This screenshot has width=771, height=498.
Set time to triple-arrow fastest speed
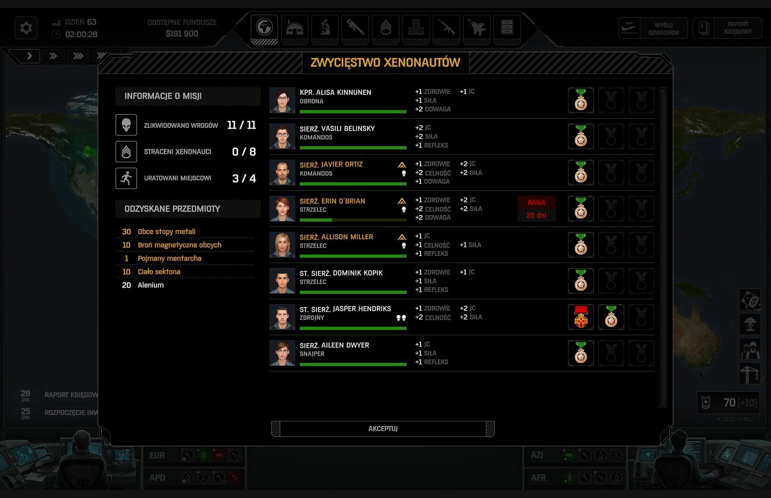coord(78,56)
